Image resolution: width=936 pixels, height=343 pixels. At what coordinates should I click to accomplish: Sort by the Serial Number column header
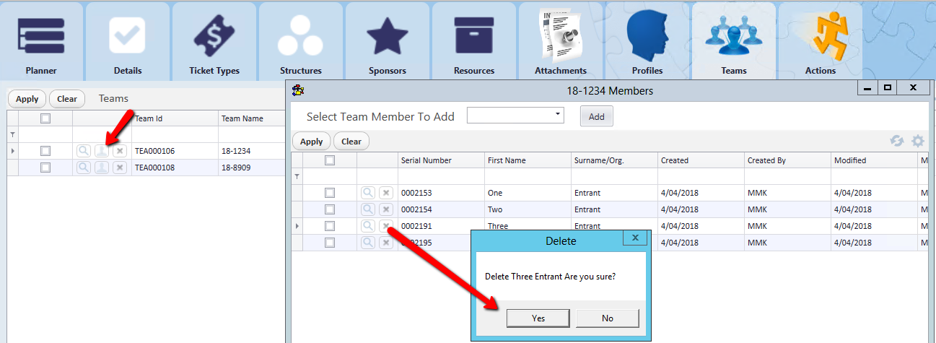click(440, 160)
